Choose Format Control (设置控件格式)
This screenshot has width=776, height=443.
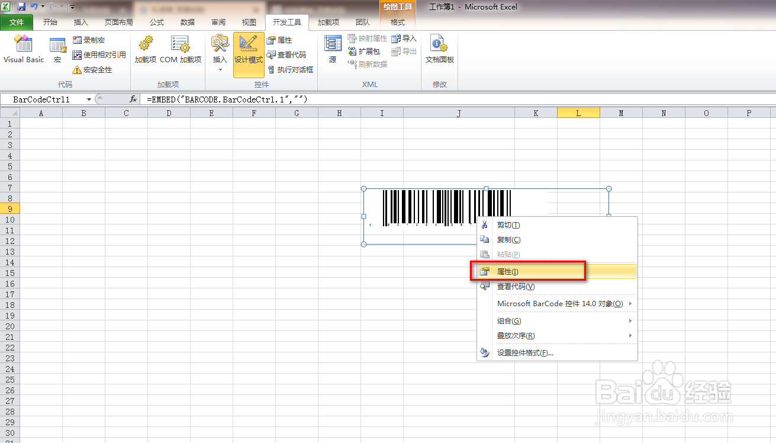click(x=557, y=352)
